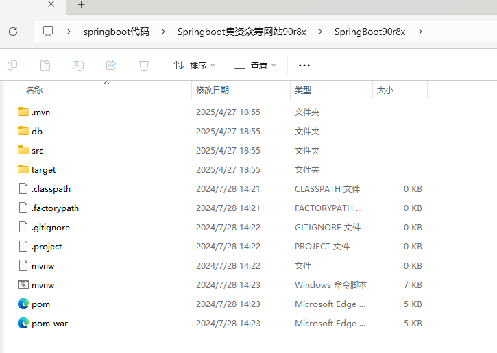This screenshot has height=353, width=497.
Task: Open the 排序 sort dropdown
Action: (194, 65)
